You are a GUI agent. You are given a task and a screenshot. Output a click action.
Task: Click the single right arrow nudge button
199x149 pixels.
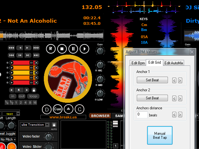pyautogui.click(x=27, y=48)
